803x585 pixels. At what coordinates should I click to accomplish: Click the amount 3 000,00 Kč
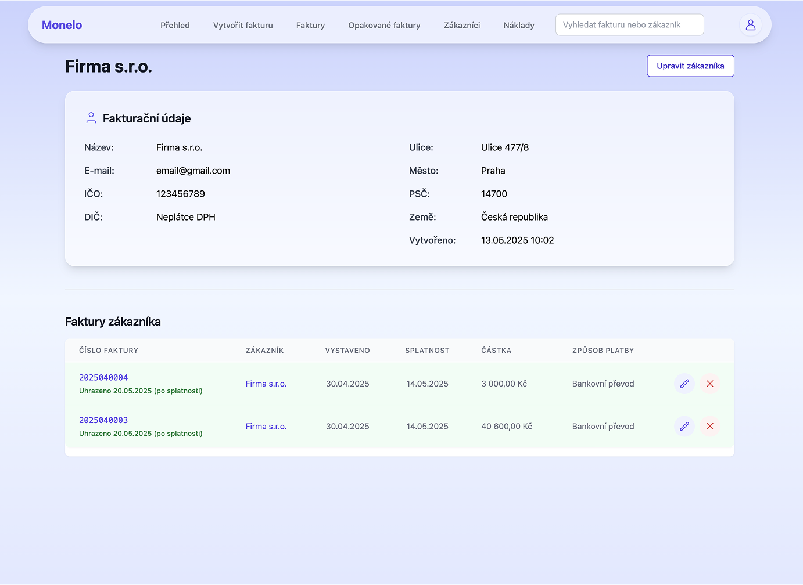(504, 384)
